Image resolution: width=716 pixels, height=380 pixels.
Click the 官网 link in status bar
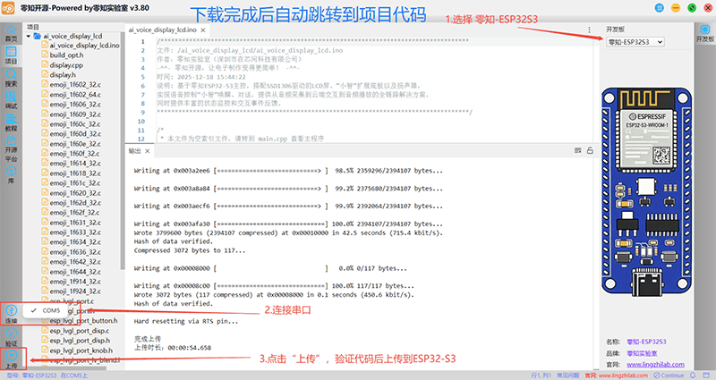616,375
